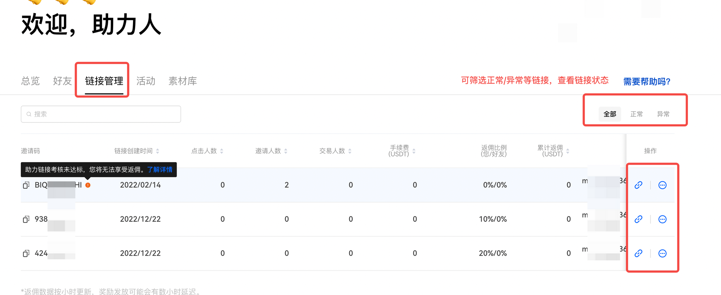Viewport: 721px width, 295px height.
Task: Sort by 交易人数 column
Action: point(350,151)
